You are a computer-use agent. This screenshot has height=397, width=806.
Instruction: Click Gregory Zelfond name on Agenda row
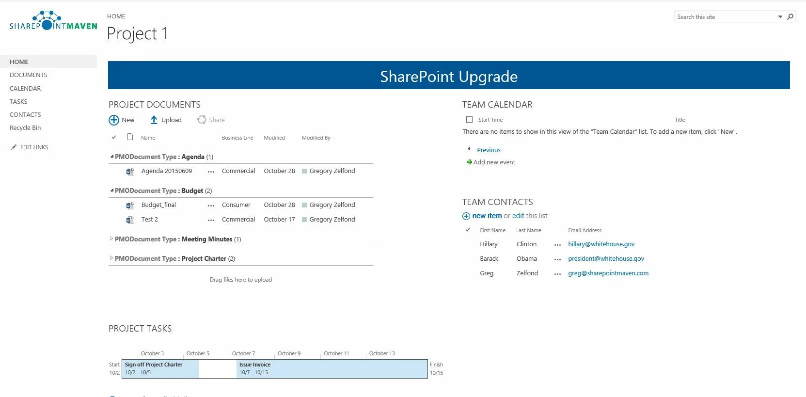pyautogui.click(x=332, y=171)
